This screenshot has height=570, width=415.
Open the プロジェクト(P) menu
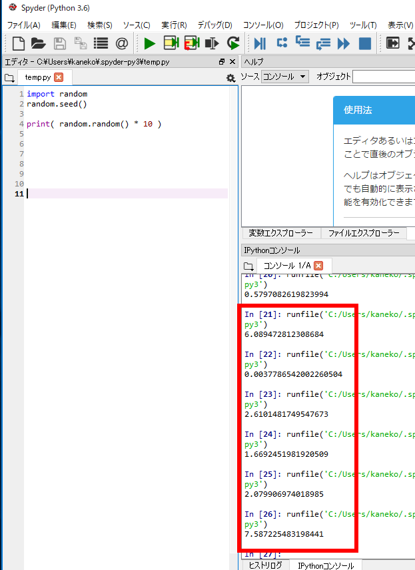tap(316, 25)
